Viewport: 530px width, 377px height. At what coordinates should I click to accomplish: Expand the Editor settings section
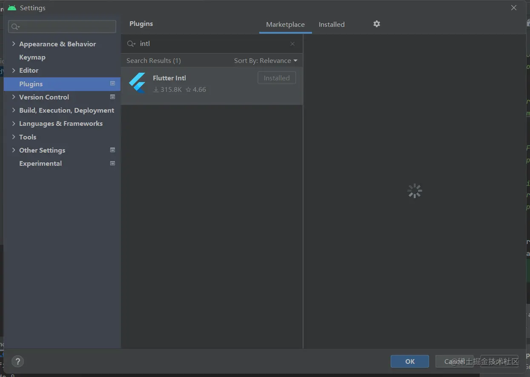point(14,70)
